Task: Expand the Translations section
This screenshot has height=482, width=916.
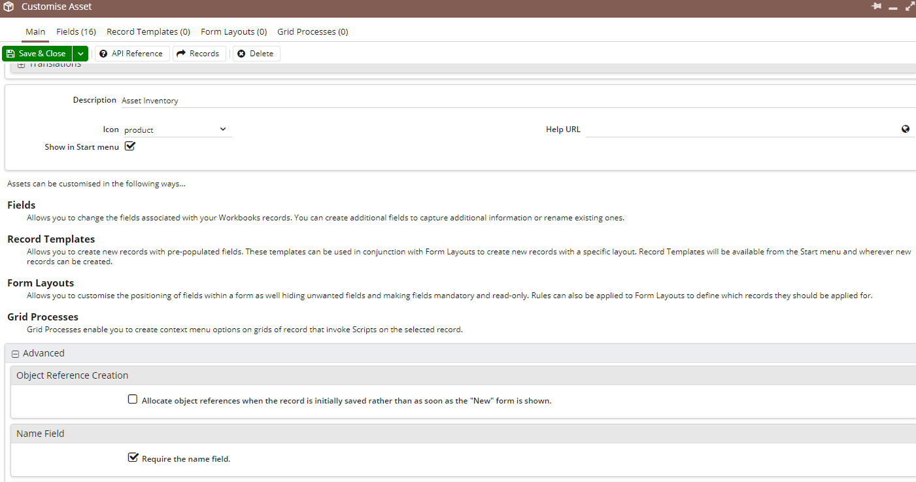Action: (21, 65)
